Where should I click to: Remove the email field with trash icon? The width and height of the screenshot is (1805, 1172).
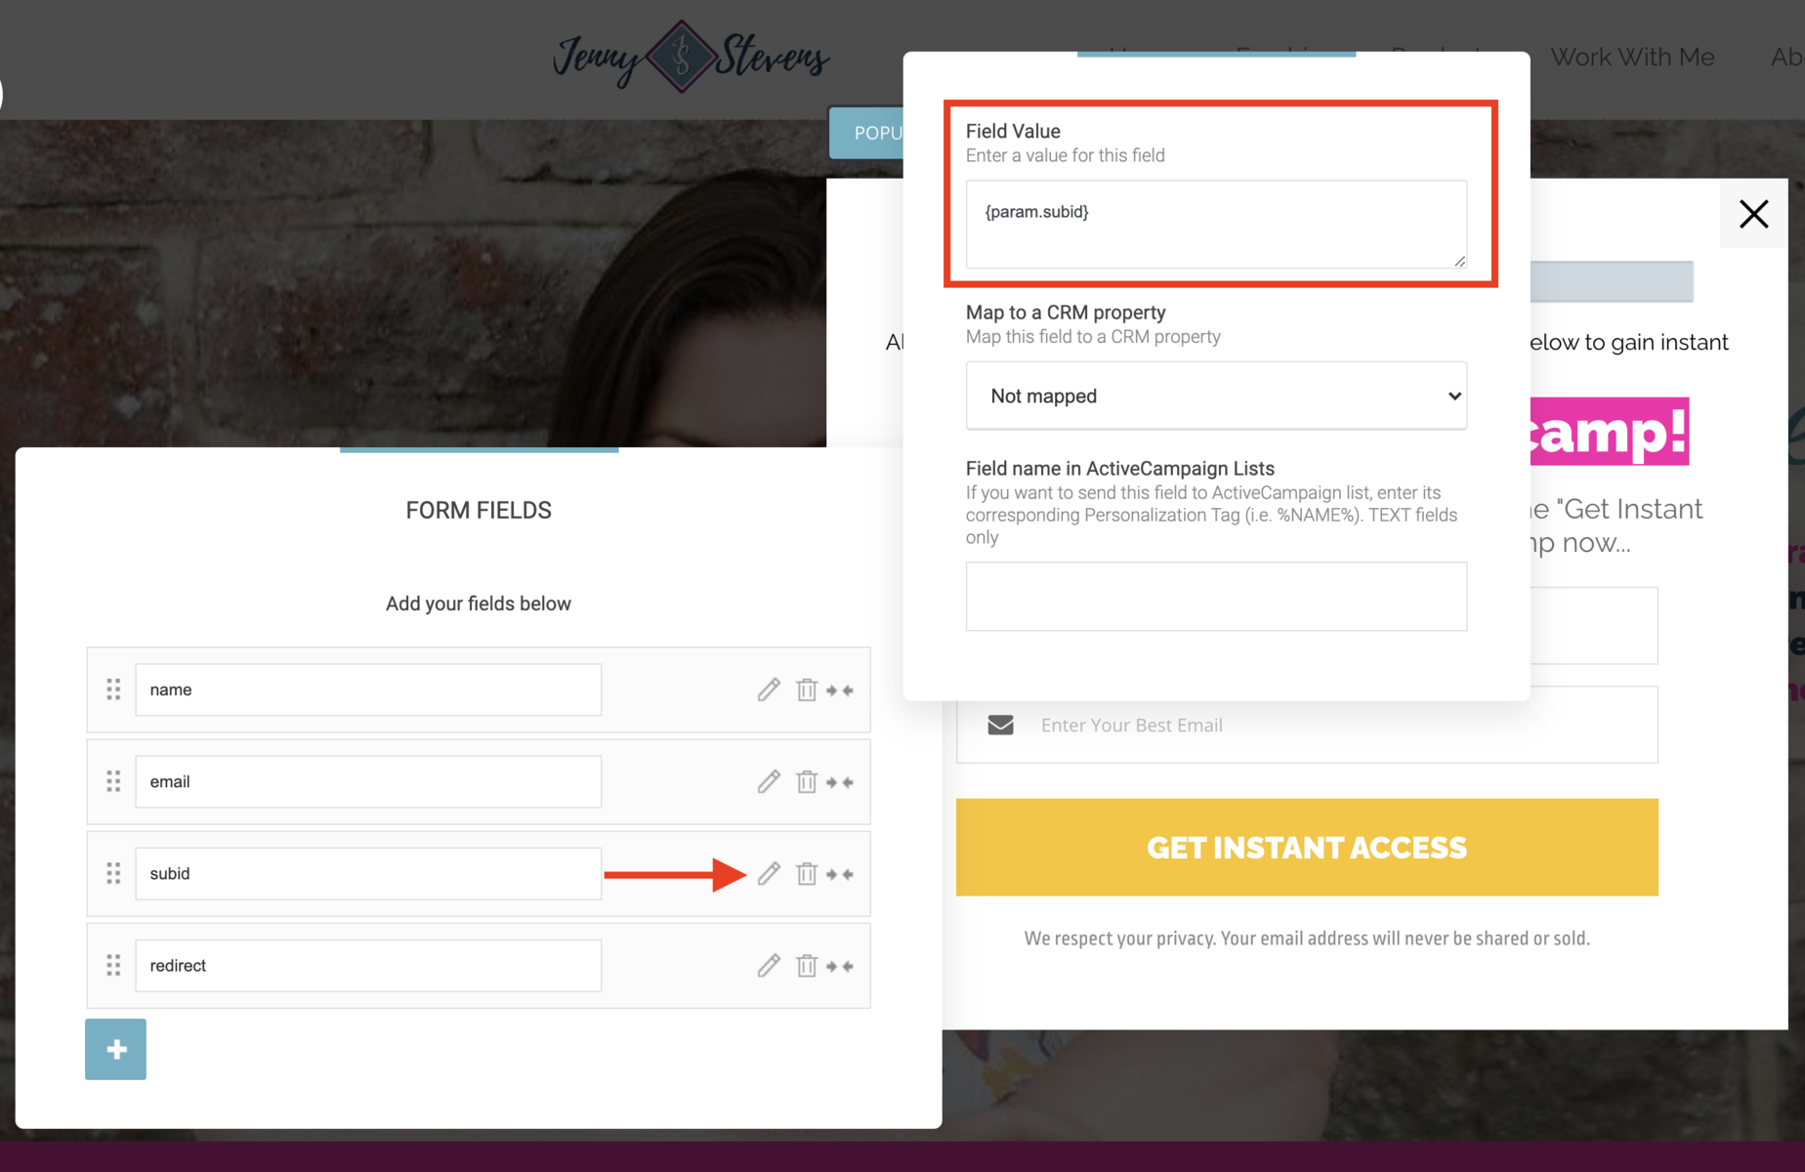coord(806,781)
